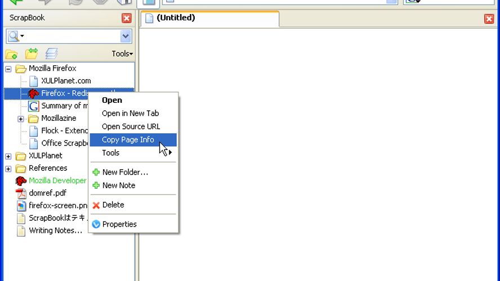This screenshot has height=281, width=500.
Task: Click the blue Properties icon
Action: (96, 225)
